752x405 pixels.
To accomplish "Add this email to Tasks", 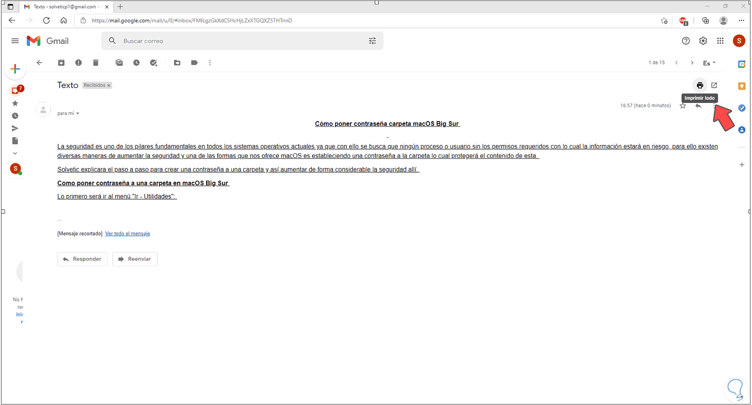I will click(x=154, y=63).
